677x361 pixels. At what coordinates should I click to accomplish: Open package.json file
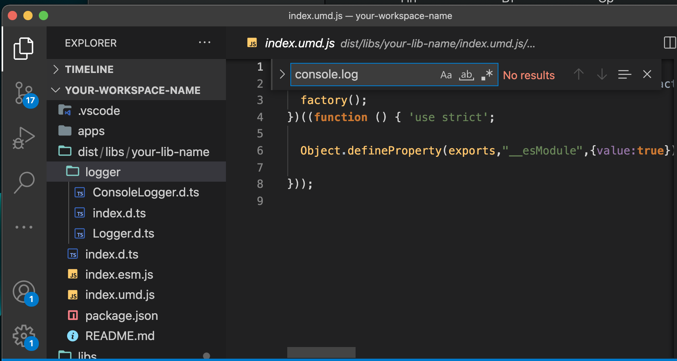[x=136, y=316]
